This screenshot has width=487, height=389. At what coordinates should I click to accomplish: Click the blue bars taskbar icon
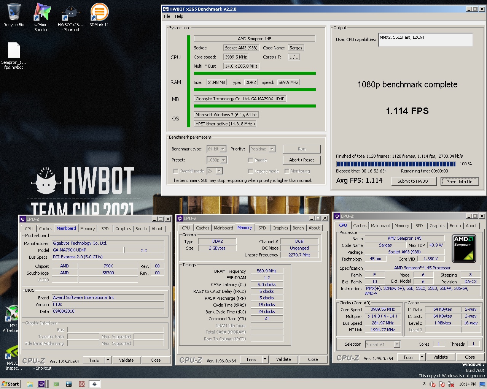tap(69, 384)
